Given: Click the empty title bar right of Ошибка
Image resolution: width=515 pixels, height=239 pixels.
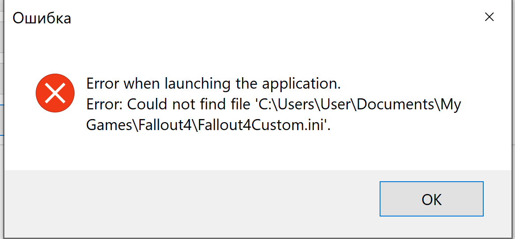Looking at the screenshot, I should (265, 19).
